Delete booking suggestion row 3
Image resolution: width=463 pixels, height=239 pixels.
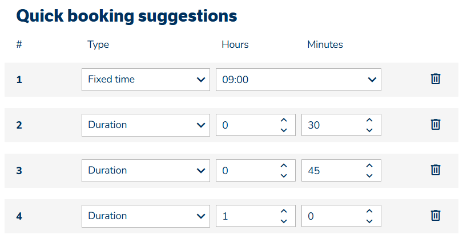pyautogui.click(x=435, y=170)
